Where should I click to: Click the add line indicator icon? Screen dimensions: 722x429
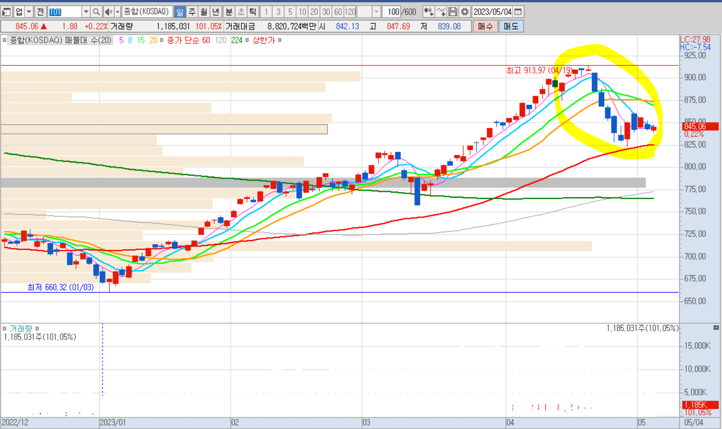(x=441, y=12)
